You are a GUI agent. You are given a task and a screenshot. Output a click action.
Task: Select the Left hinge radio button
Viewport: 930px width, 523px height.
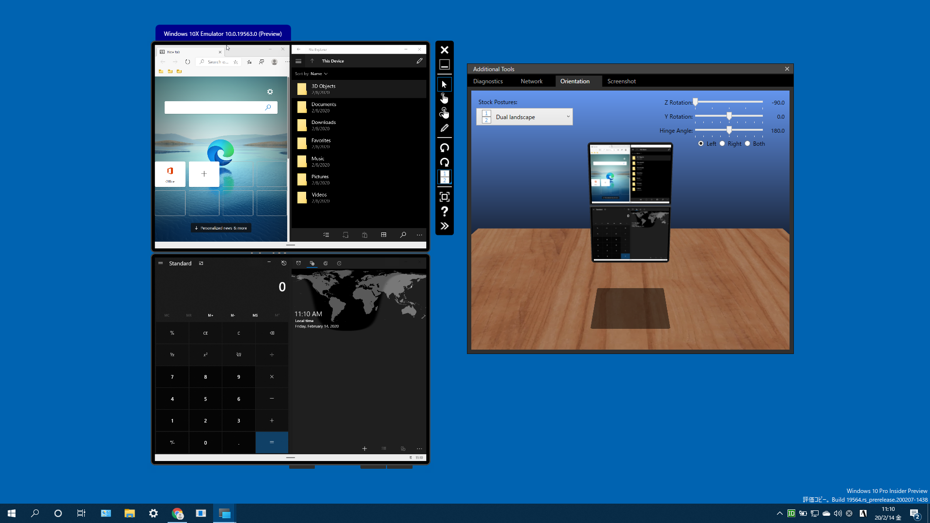[x=701, y=144]
